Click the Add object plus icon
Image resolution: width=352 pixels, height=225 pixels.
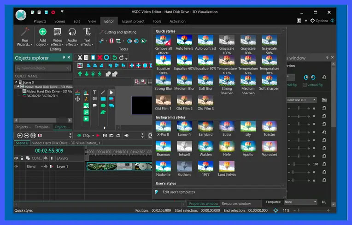43,32
